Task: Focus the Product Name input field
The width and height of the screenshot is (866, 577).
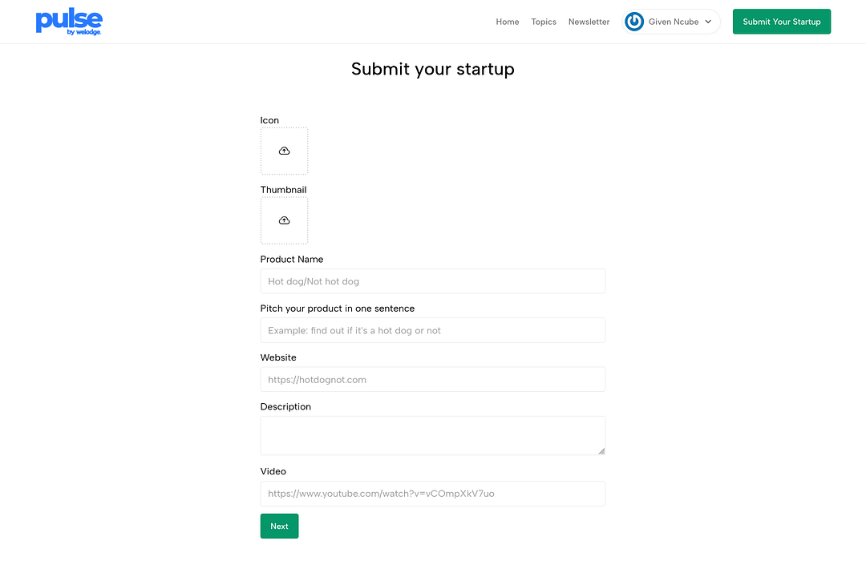Action: [432, 281]
